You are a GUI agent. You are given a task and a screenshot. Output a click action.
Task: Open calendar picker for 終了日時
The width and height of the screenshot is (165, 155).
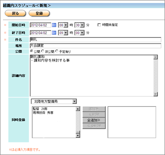(54, 33)
